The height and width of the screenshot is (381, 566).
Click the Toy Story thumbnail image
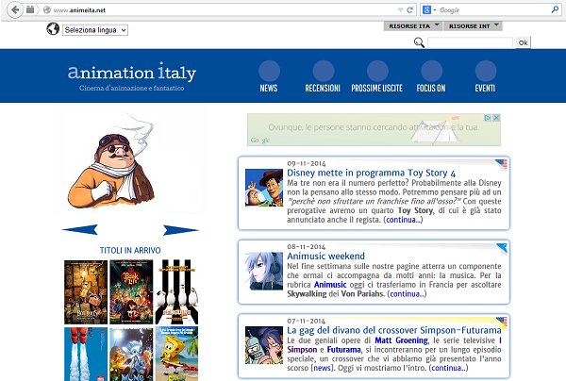coord(264,188)
